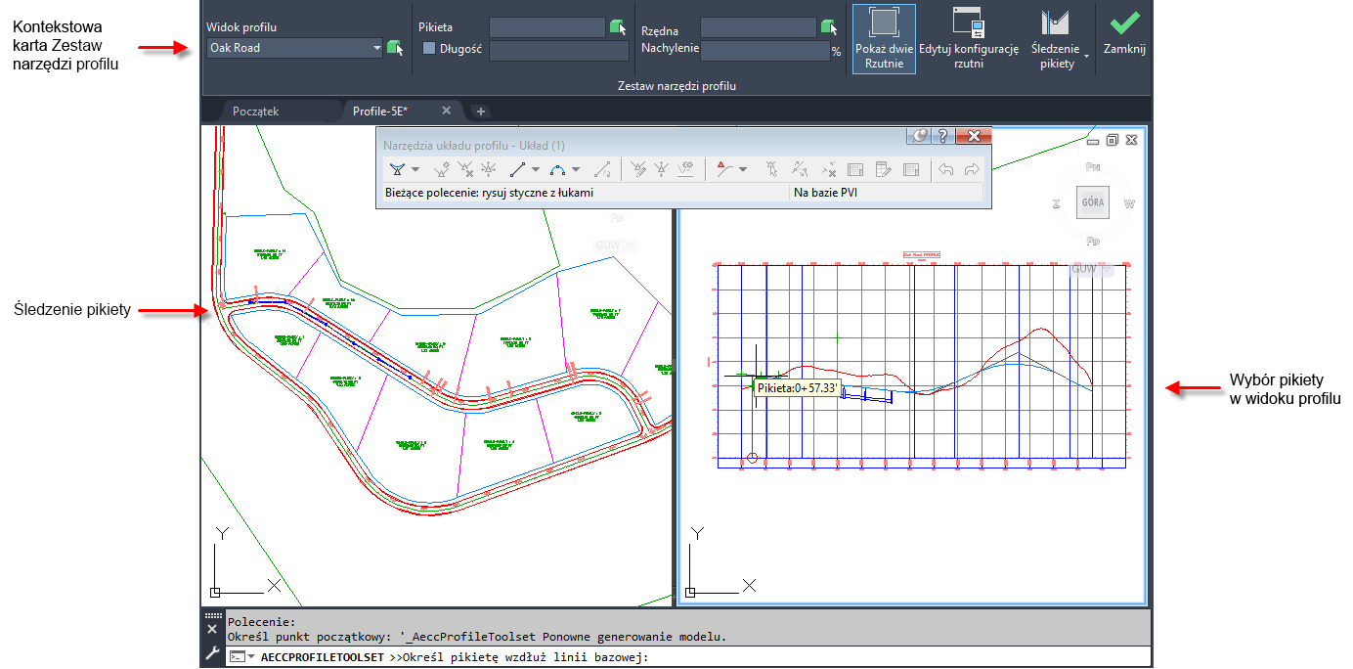1353x669 pixels.
Task: Click the redo arrow in profile toolbar
Action: pos(971,169)
